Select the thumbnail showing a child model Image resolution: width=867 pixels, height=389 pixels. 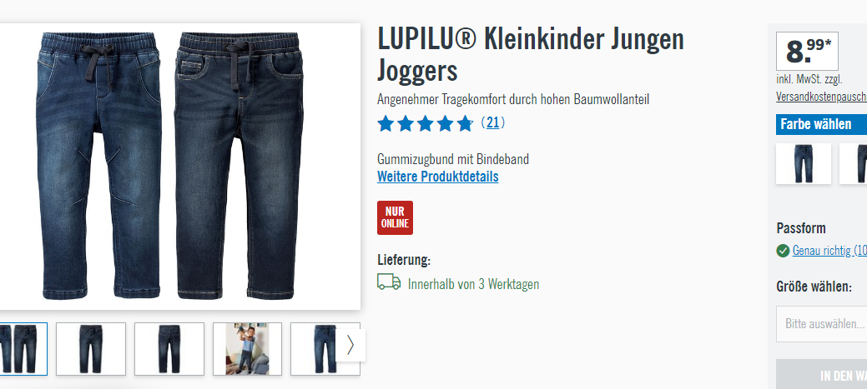(247, 349)
